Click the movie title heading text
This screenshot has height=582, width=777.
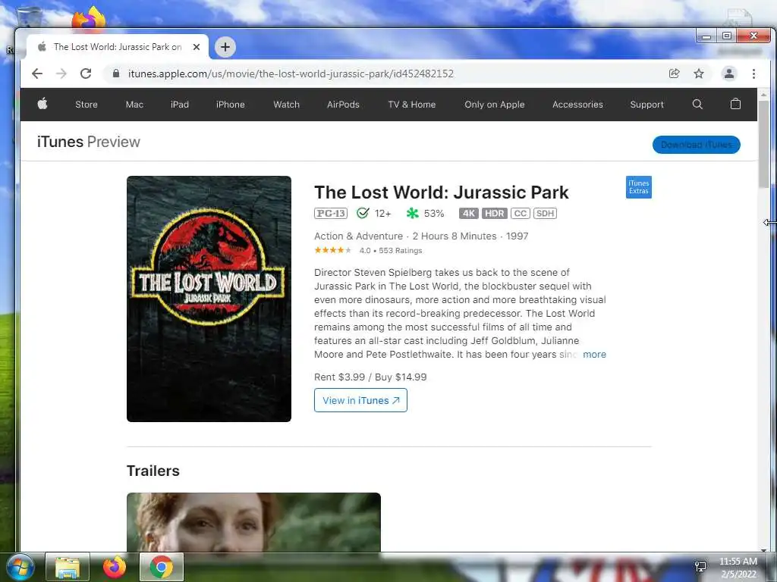pyautogui.click(x=441, y=192)
